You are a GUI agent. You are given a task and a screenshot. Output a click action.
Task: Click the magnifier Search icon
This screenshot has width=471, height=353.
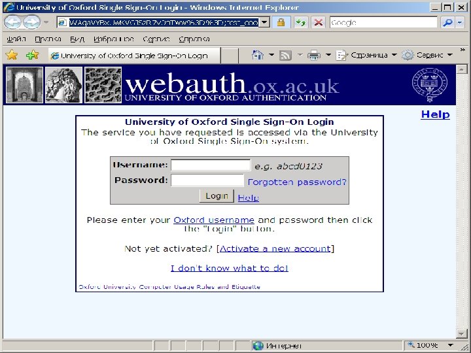[447, 22]
